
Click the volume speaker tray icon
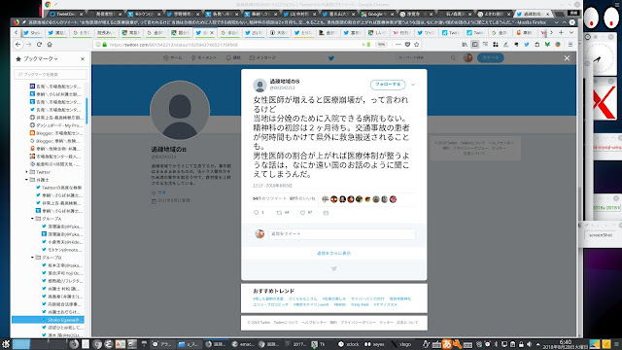[529, 344]
